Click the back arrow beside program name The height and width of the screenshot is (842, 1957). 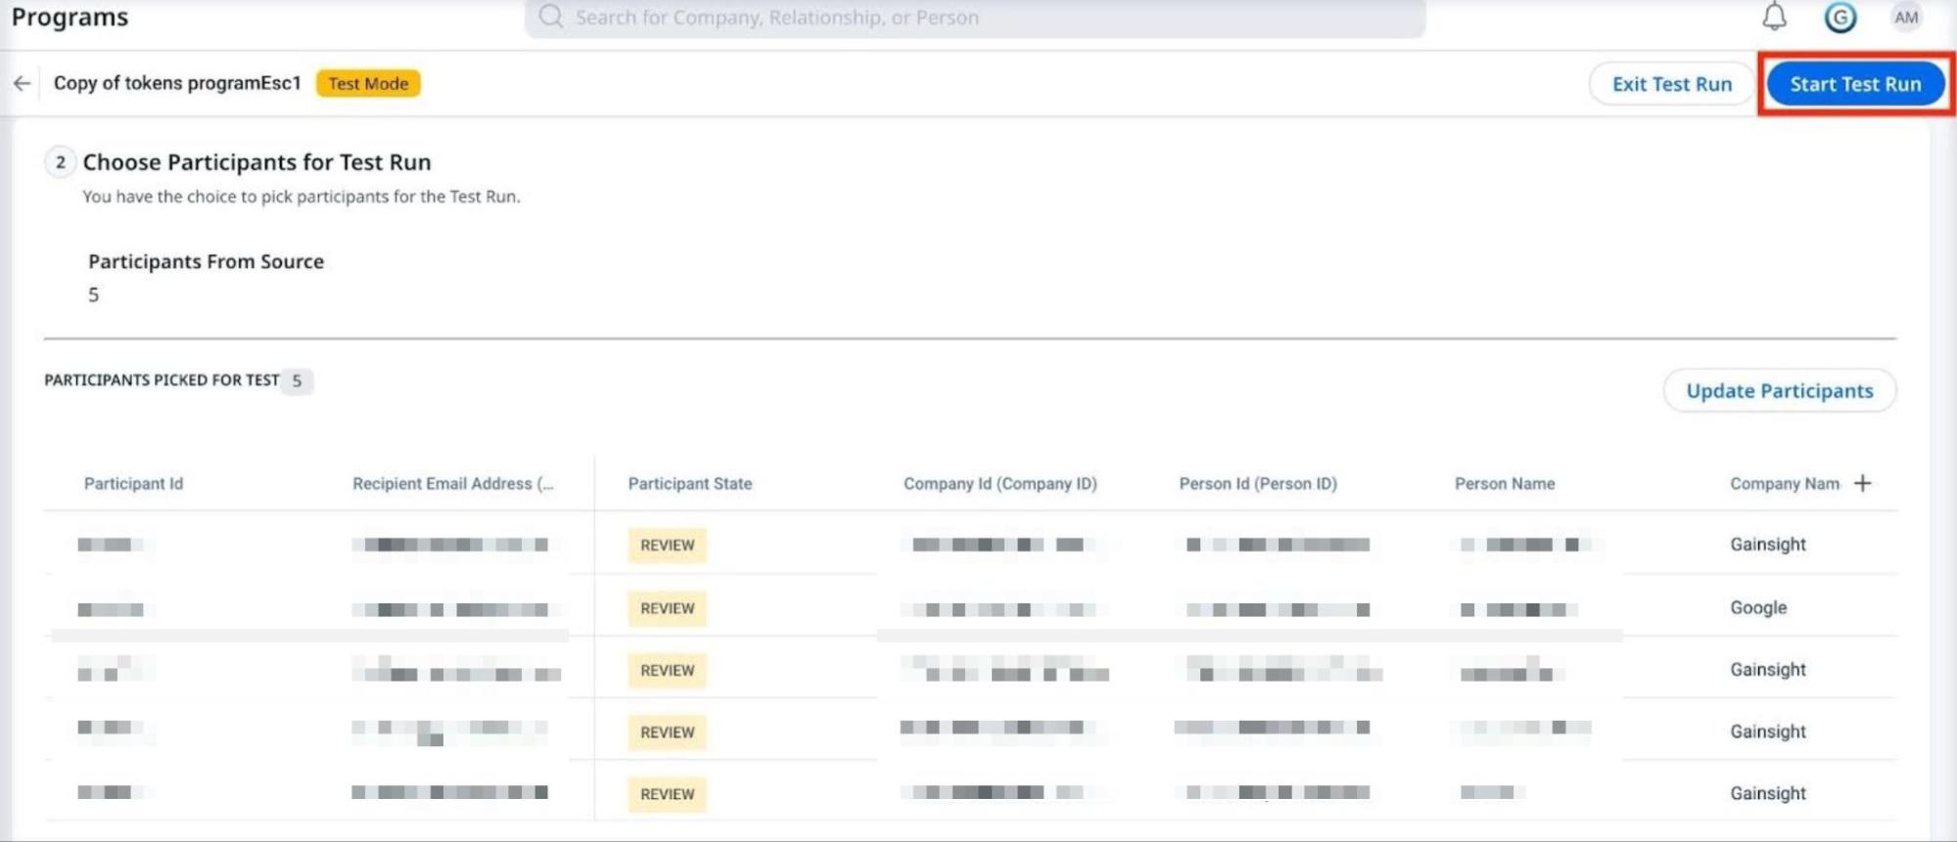coord(22,84)
